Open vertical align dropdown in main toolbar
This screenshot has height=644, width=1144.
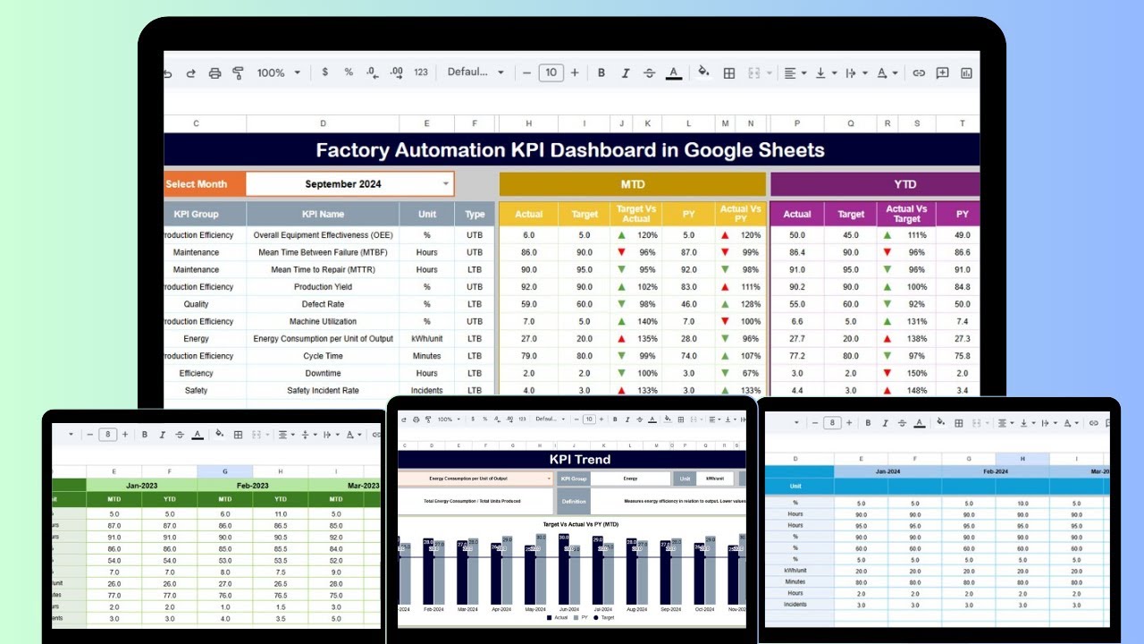point(826,73)
